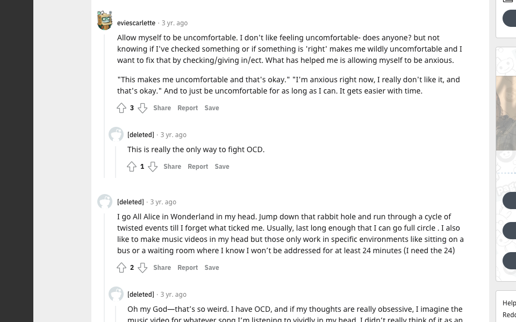Share the Alice in Wonderland comment
Image resolution: width=516 pixels, height=322 pixels.
[162, 268]
